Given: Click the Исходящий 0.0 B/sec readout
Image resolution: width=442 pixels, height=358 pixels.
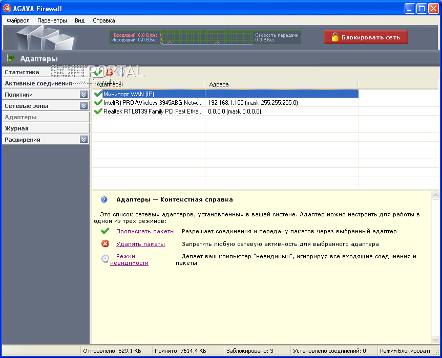Looking at the screenshot, I should 134,40.
